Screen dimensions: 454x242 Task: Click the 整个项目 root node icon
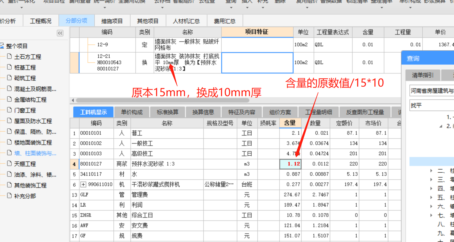[2, 46]
